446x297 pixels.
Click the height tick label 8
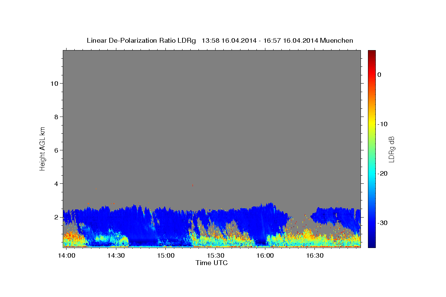click(x=56, y=117)
